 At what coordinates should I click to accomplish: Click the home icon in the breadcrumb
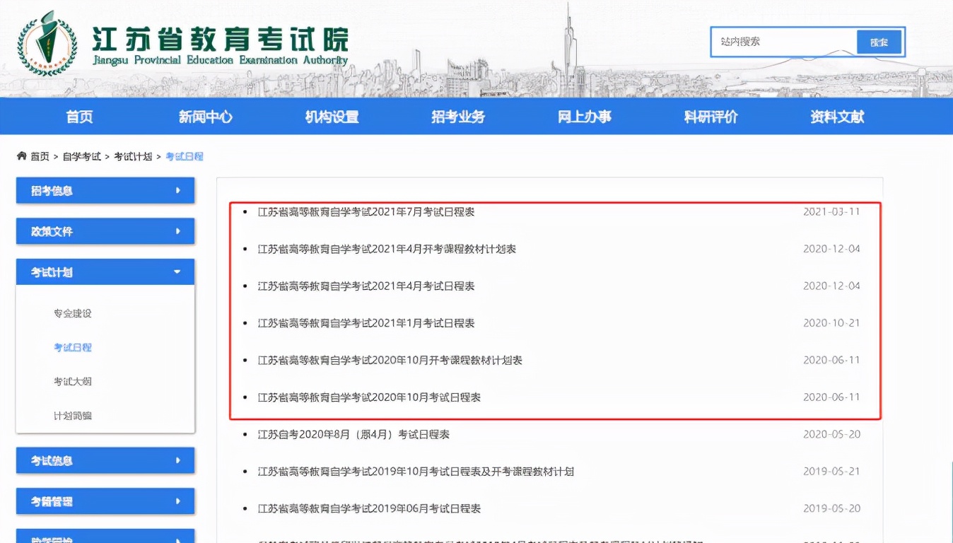[21, 156]
